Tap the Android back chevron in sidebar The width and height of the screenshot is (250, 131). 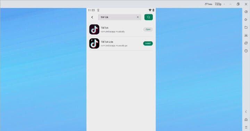point(246,112)
